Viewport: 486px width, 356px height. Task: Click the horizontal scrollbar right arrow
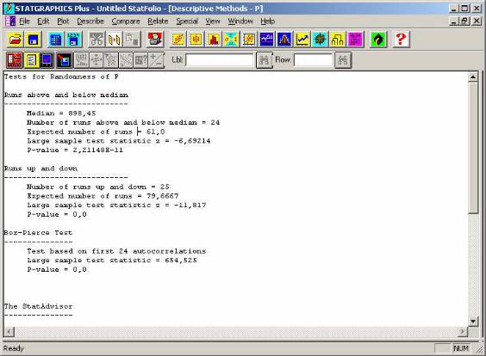click(x=463, y=332)
